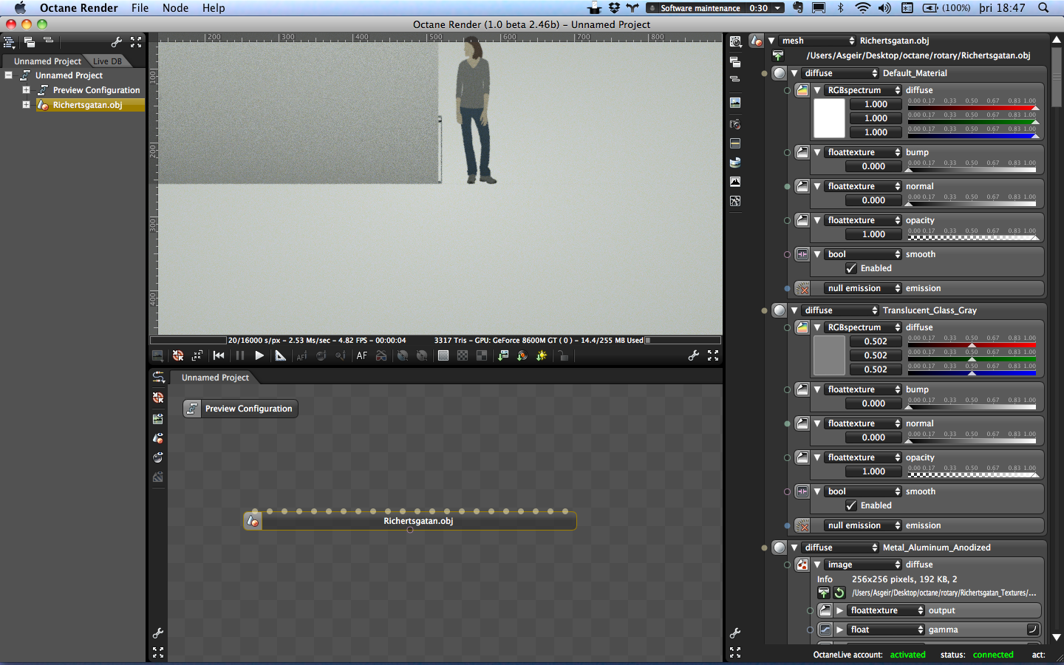The image size is (1064, 665).
Task: Click the render viewport wrench settings icon
Action: pyautogui.click(x=693, y=356)
